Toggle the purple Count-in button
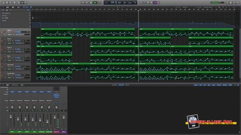 pos(155,3)
